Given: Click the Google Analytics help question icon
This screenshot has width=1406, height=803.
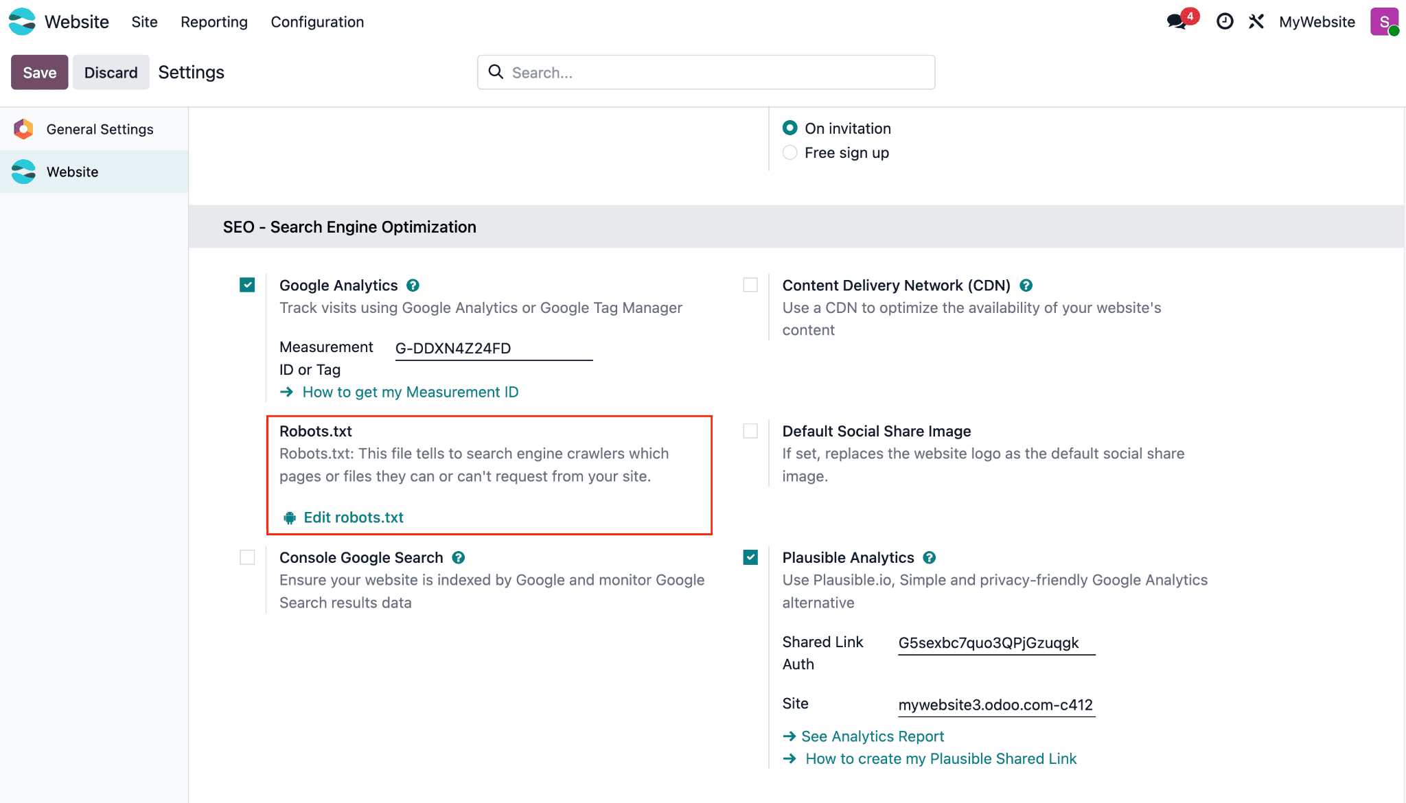Looking at the screenshot, I should (413, 286).
